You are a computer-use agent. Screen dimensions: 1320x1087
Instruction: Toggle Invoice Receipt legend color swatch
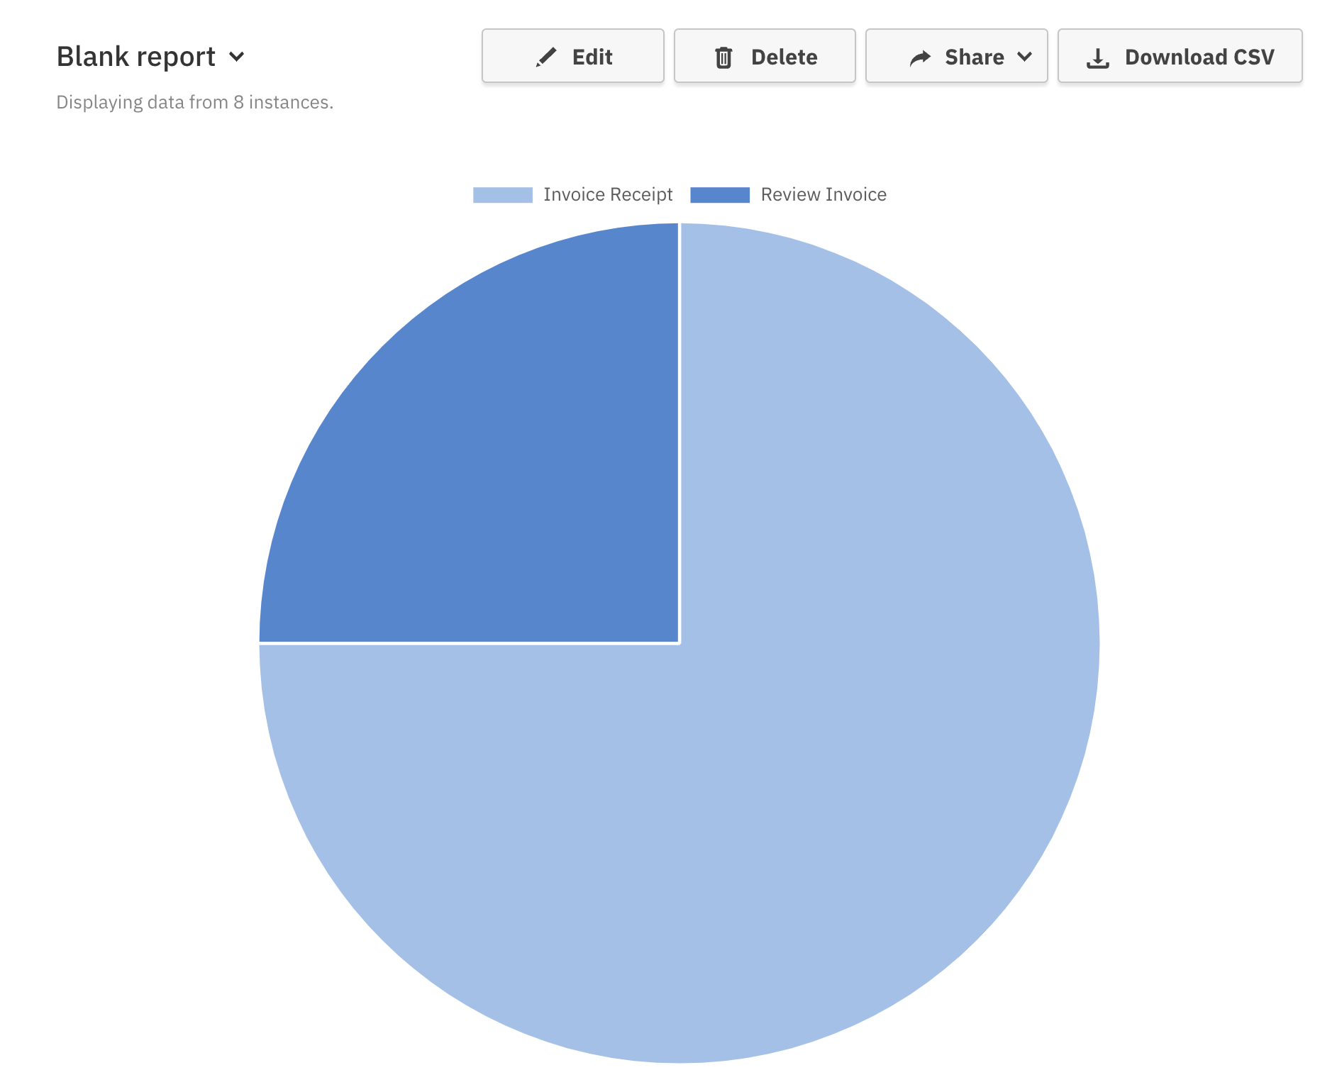pos(503,195)
